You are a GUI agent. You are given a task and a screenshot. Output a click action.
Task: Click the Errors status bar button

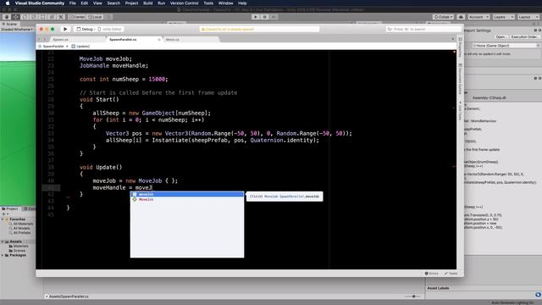431,273
